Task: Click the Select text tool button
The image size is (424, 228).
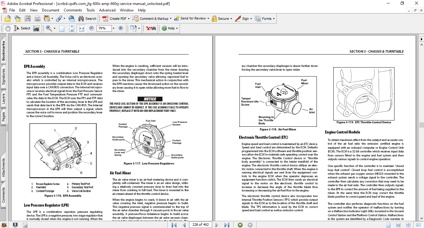Action: pyautogui.click(x=22, y=28)
